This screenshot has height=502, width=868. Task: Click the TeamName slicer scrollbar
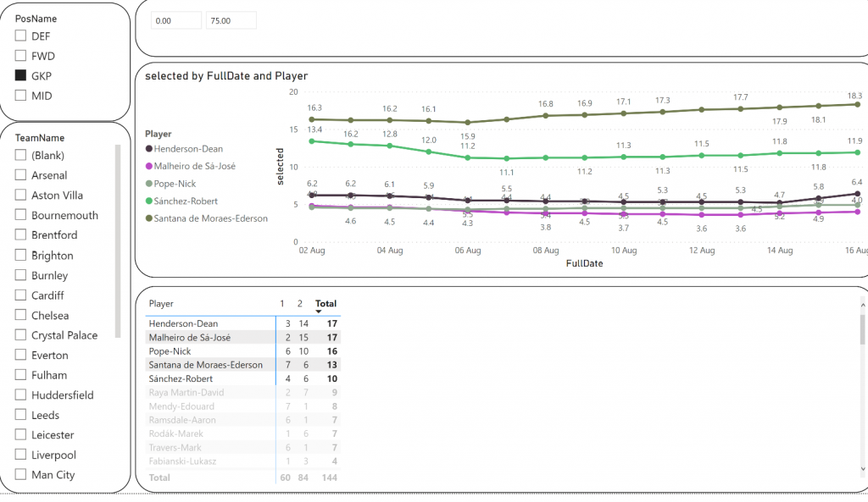point(117,241)
